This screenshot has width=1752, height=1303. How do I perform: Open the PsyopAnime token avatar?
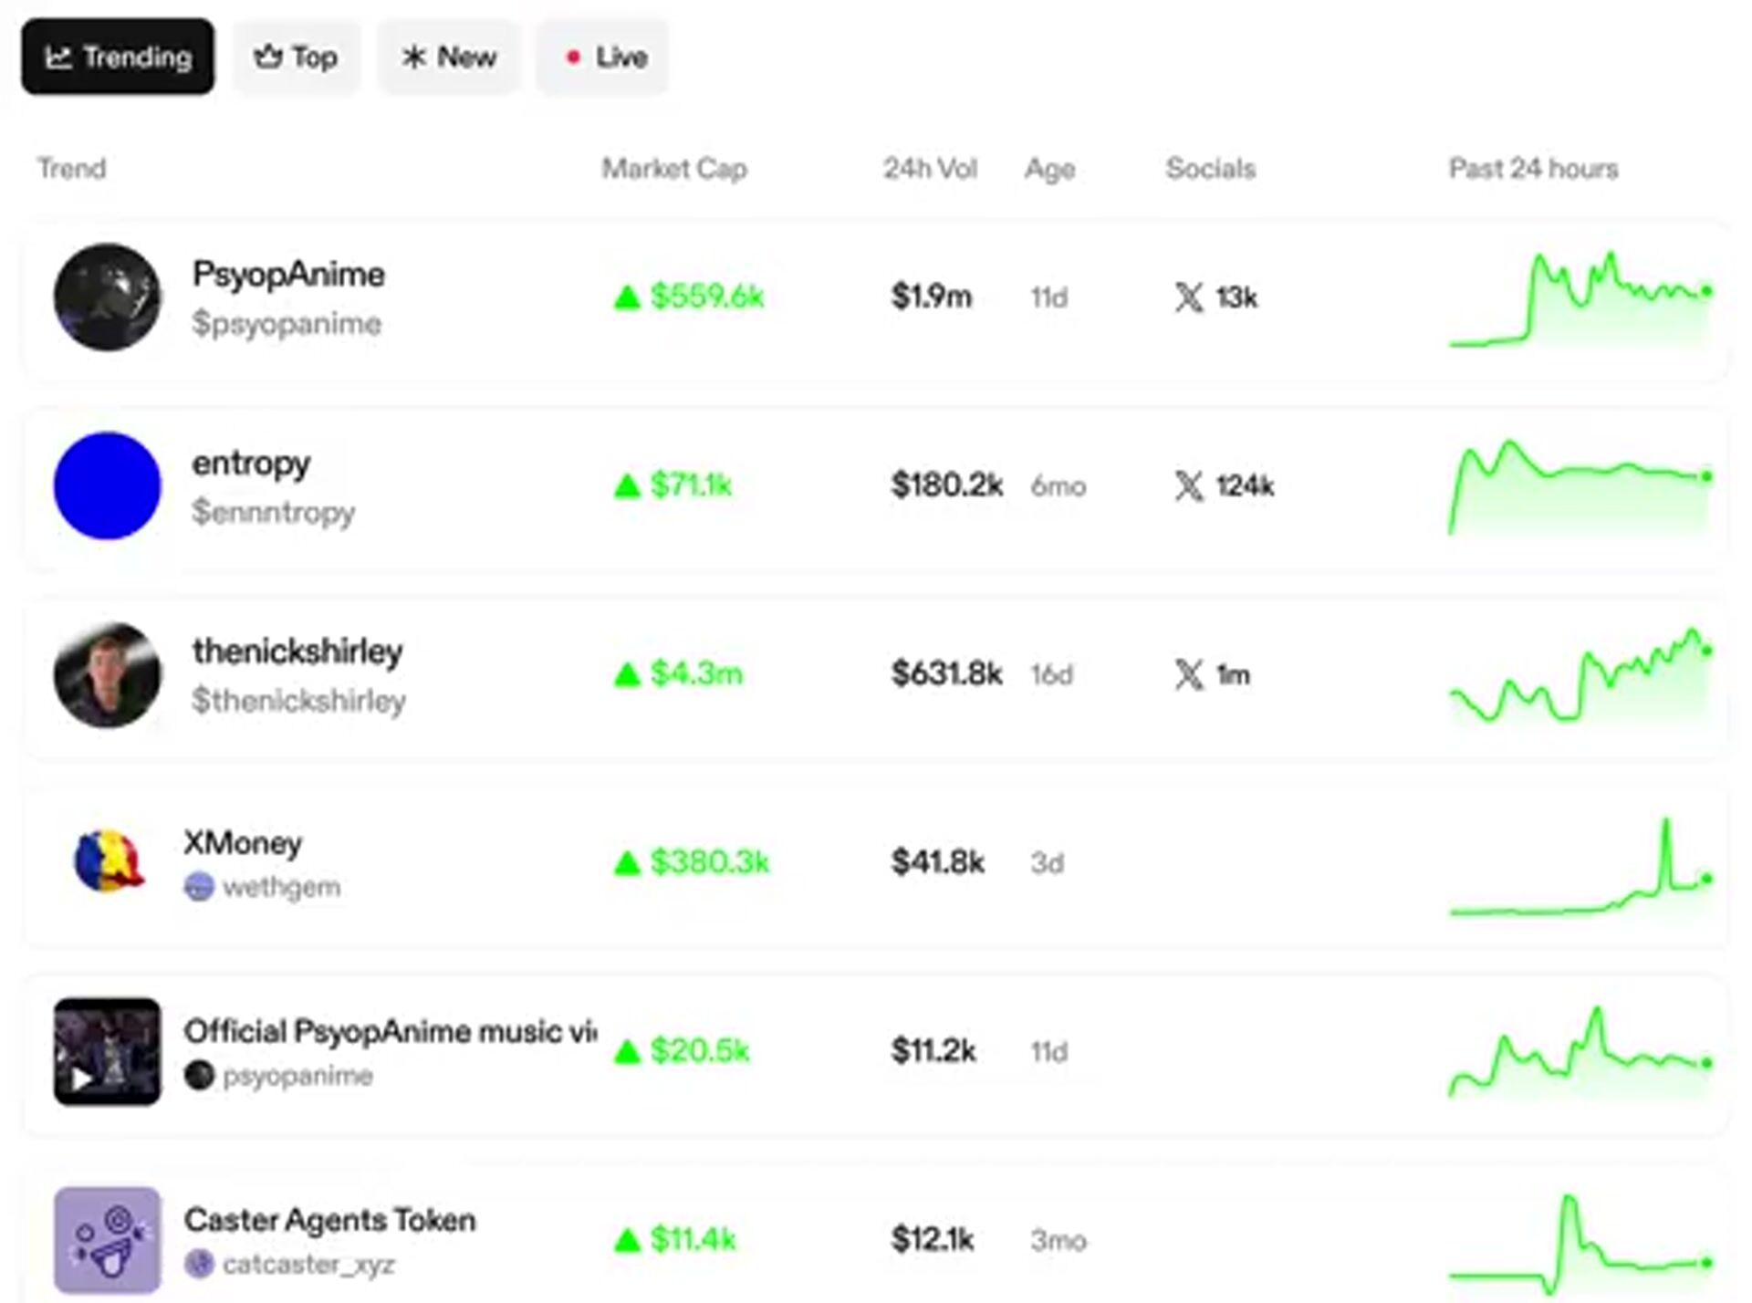107,297
